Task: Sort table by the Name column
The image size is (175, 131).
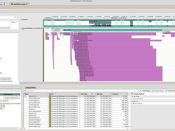Action: coord(36,94)
